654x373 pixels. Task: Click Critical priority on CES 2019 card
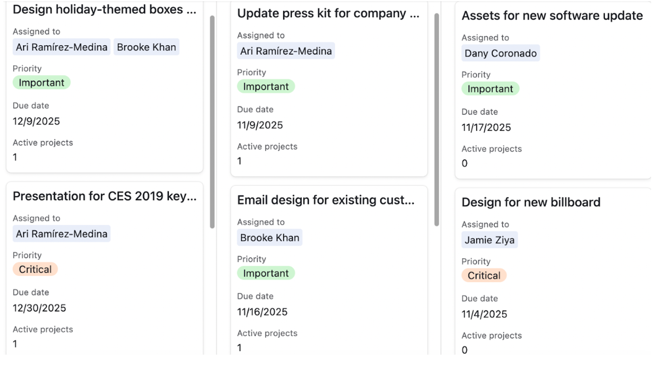pos(35,269)
